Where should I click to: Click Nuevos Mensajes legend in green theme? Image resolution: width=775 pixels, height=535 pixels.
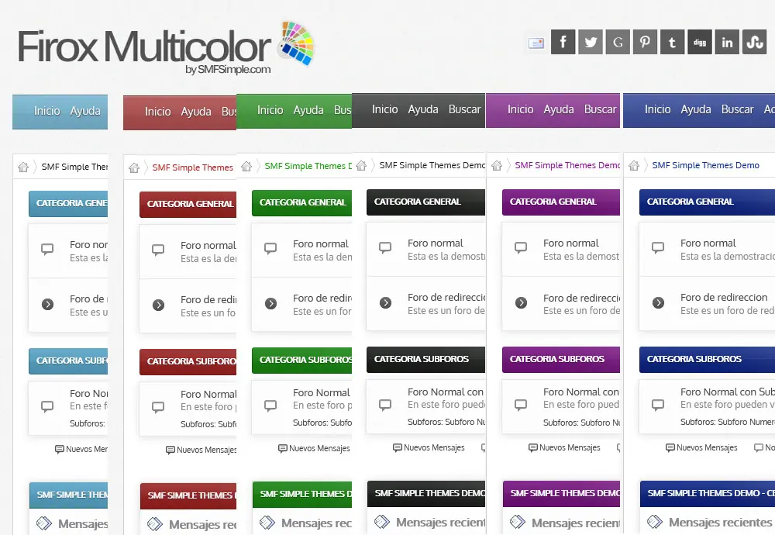point(314,449)
